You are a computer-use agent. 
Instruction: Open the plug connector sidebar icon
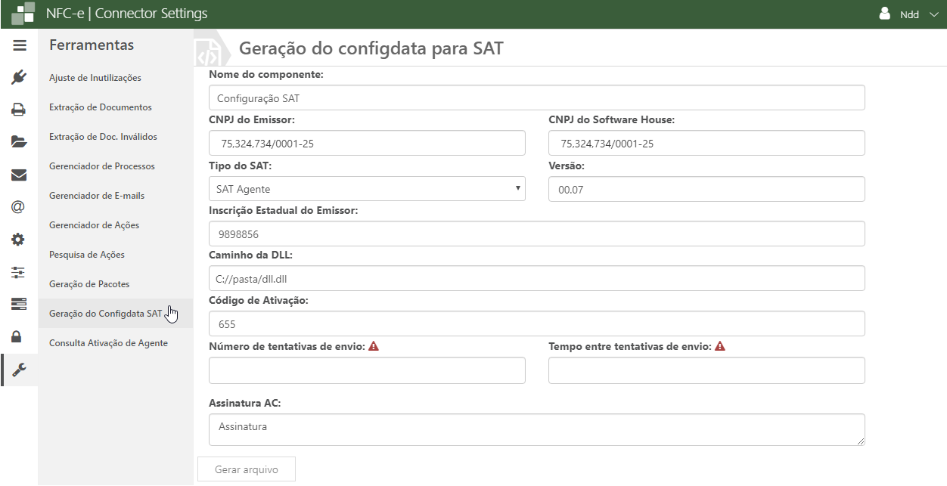(x=20, y=77)
